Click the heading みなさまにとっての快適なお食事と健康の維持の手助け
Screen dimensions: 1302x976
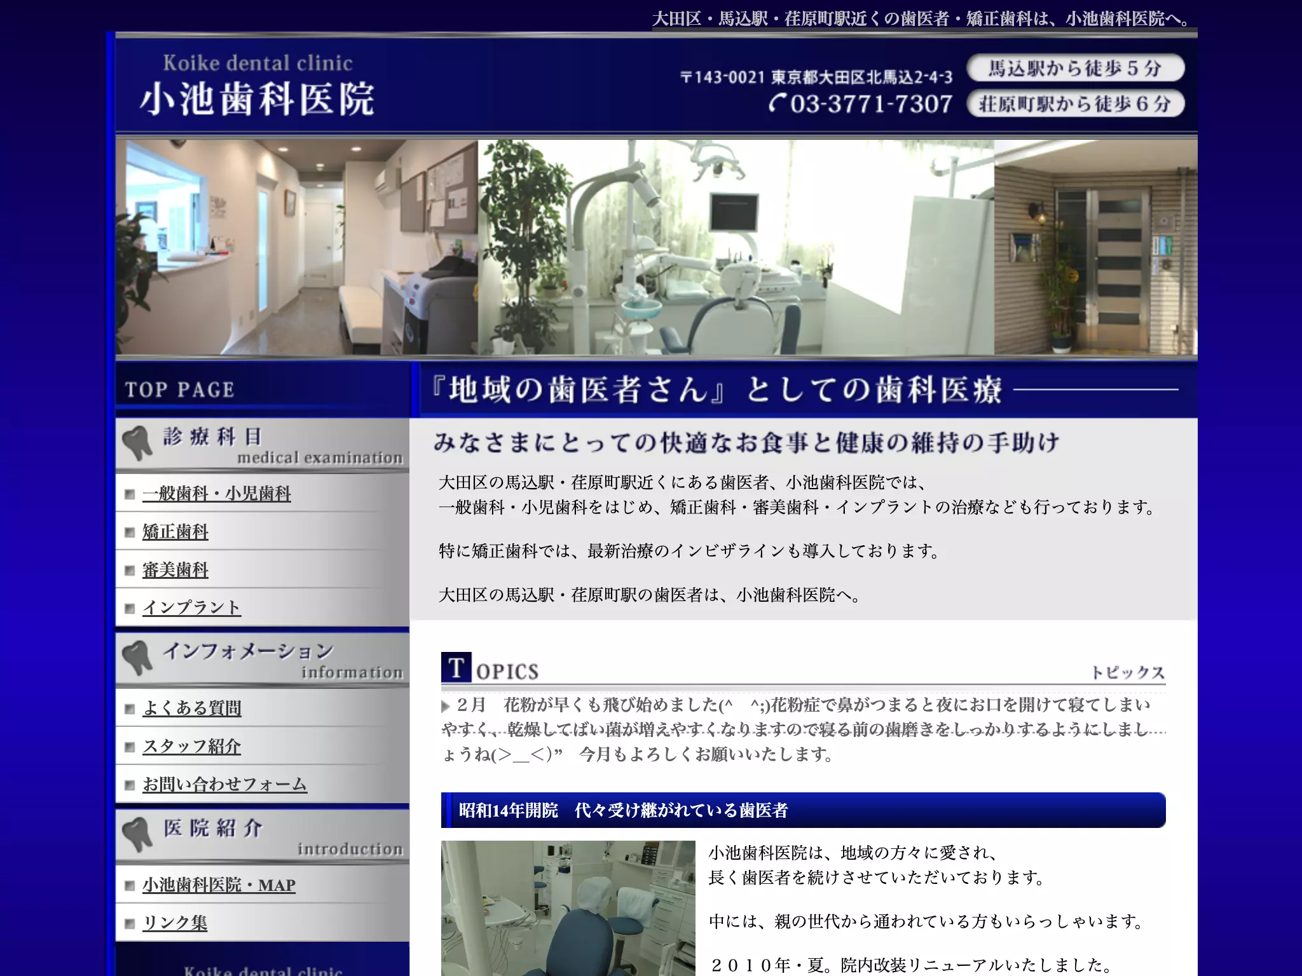click(x=746, y=442)
